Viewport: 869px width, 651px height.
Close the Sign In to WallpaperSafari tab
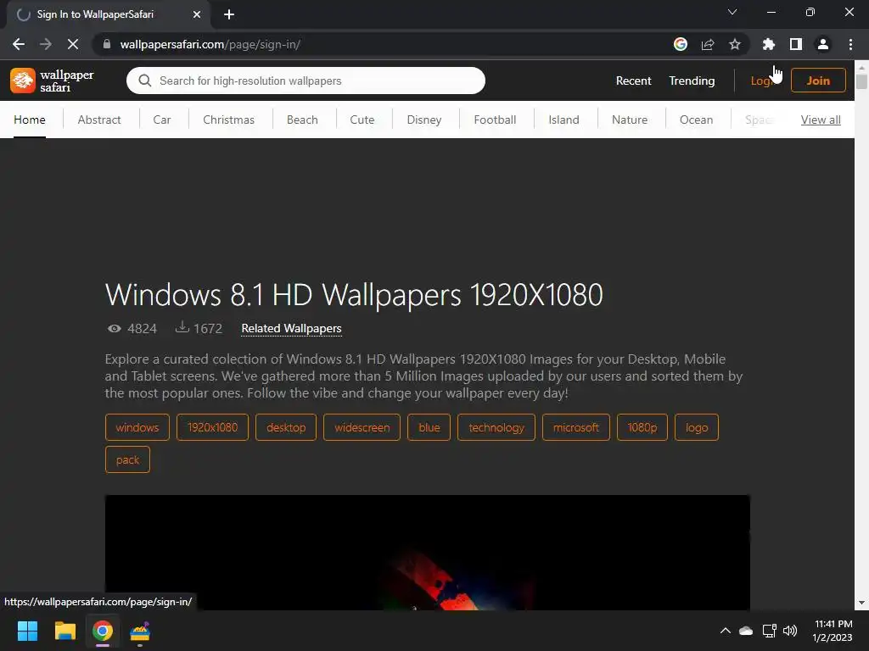point(197,14)
